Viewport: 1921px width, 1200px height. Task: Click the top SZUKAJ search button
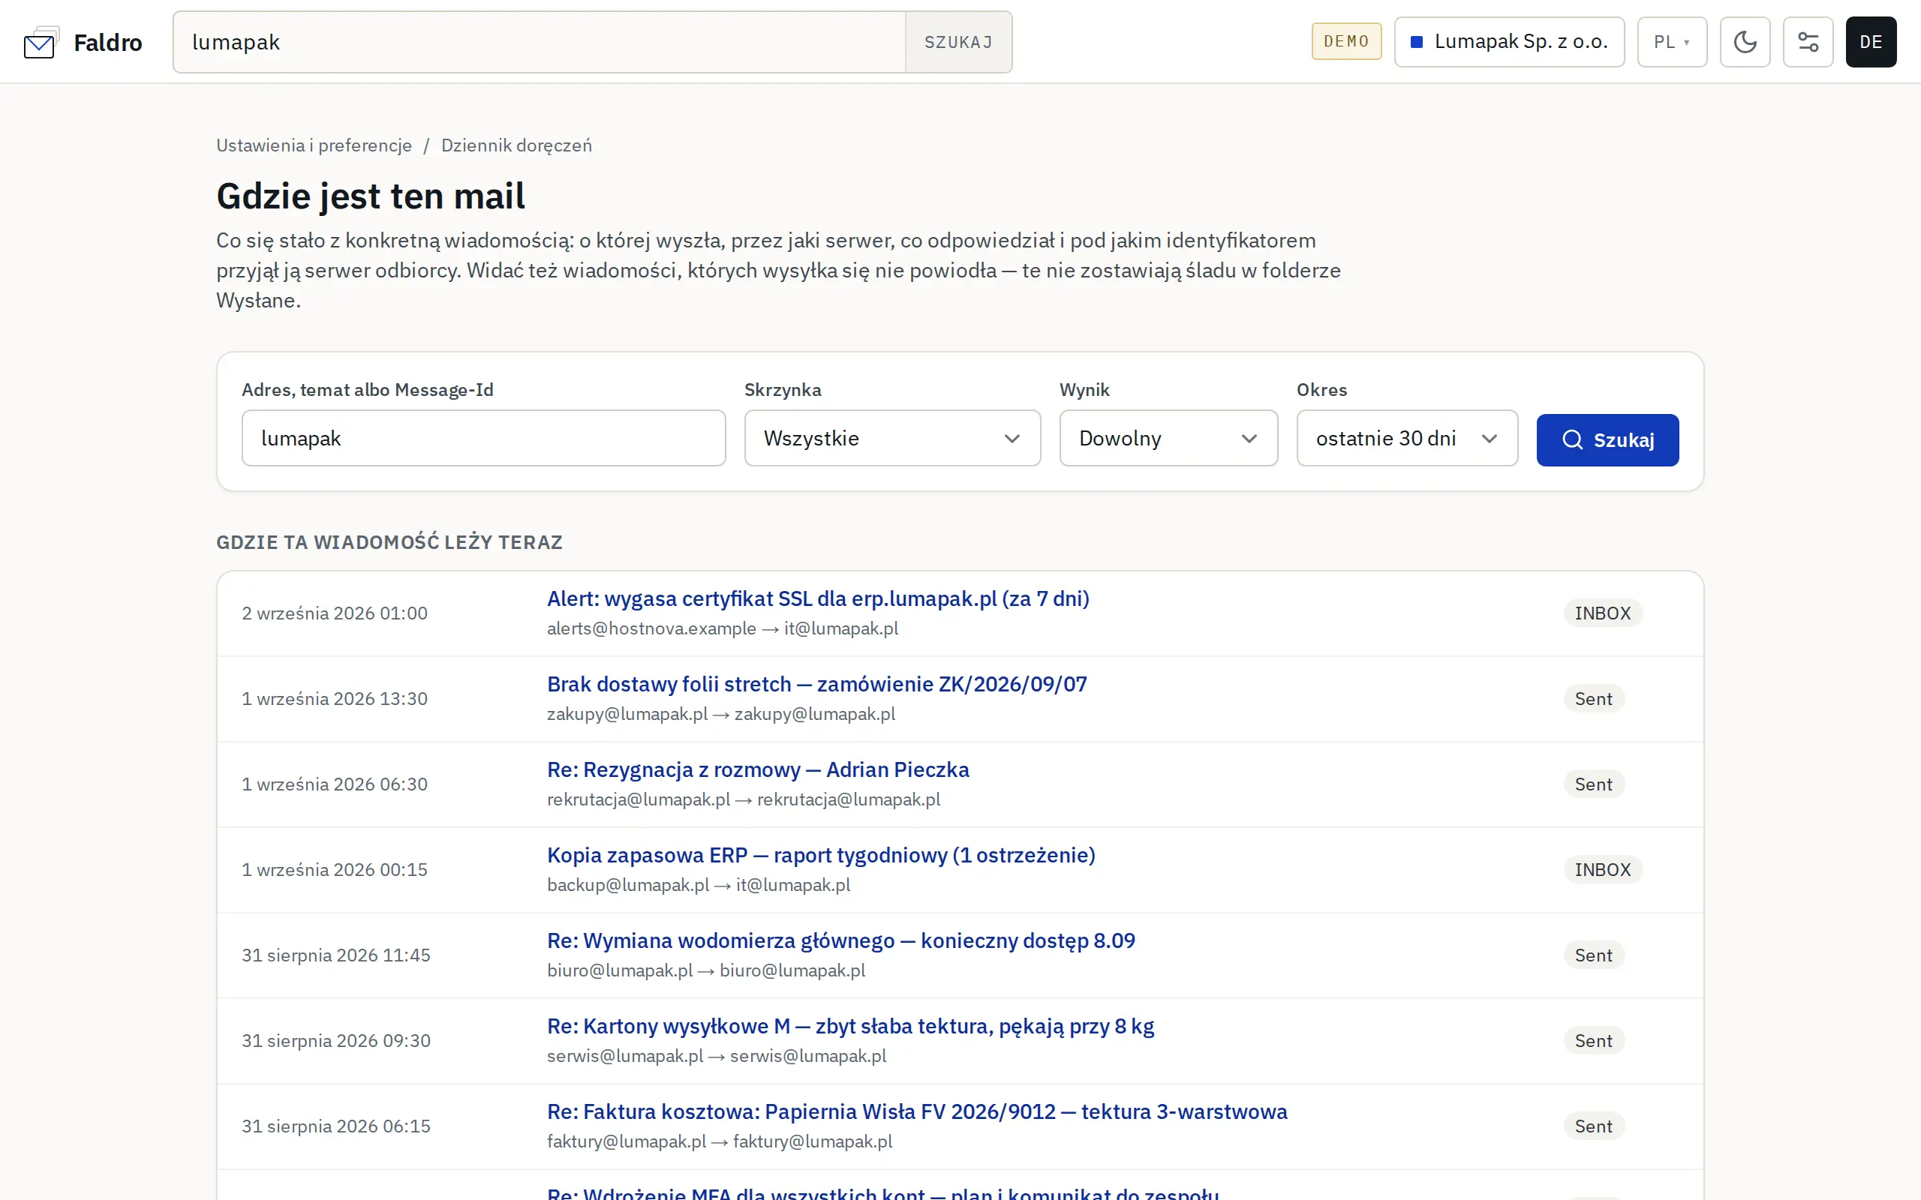tap(958, 42)
